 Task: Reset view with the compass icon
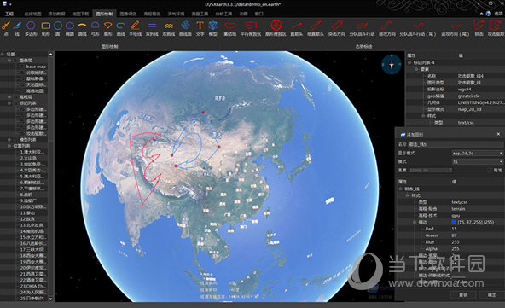pos(392,64)
